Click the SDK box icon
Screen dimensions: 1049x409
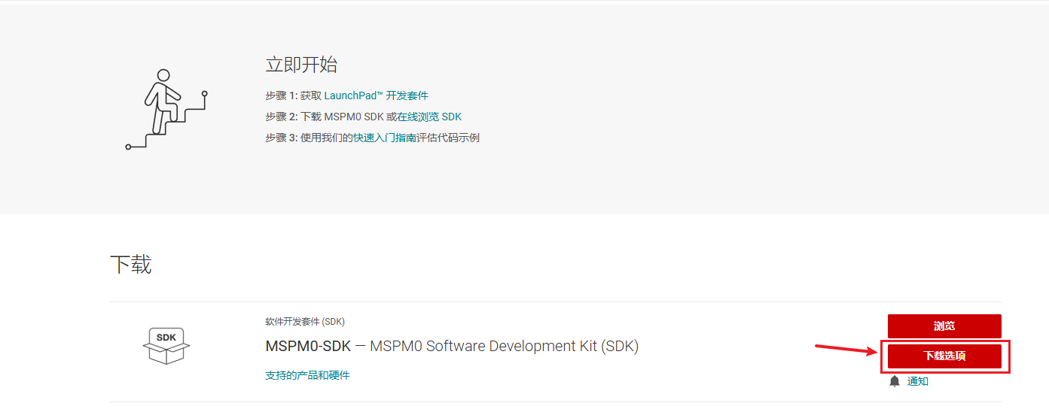click(166, 346)
